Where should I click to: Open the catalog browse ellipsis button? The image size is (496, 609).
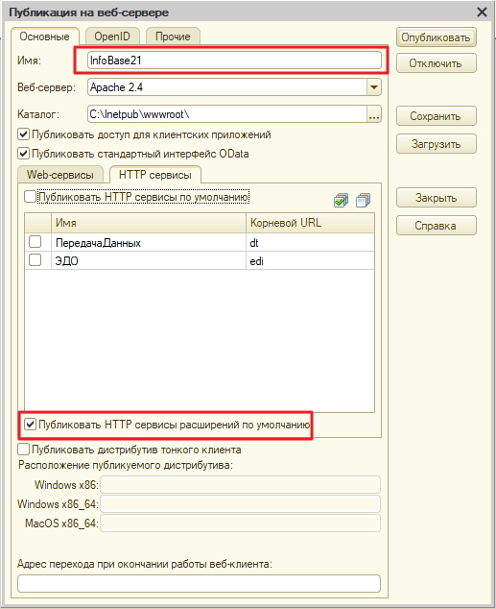(x=374, y=114)
